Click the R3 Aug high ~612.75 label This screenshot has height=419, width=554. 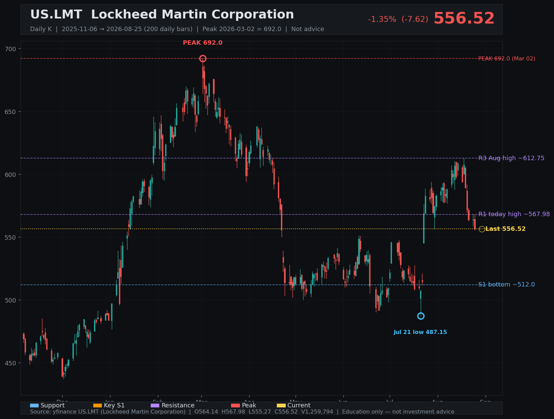(x=511, y=158)
